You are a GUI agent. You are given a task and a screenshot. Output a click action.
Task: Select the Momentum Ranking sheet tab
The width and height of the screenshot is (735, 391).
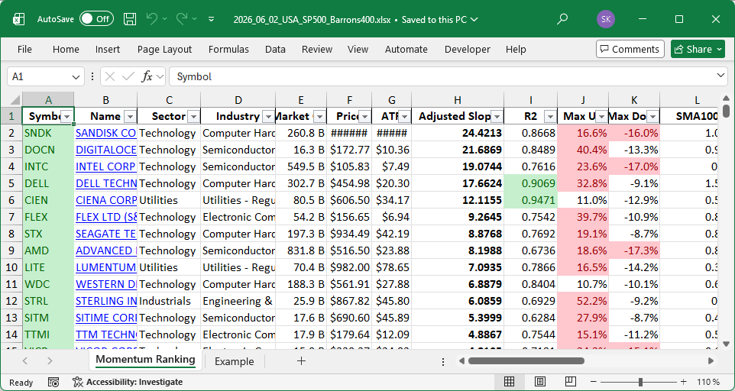pyautogui.click(x=145, y=360)
